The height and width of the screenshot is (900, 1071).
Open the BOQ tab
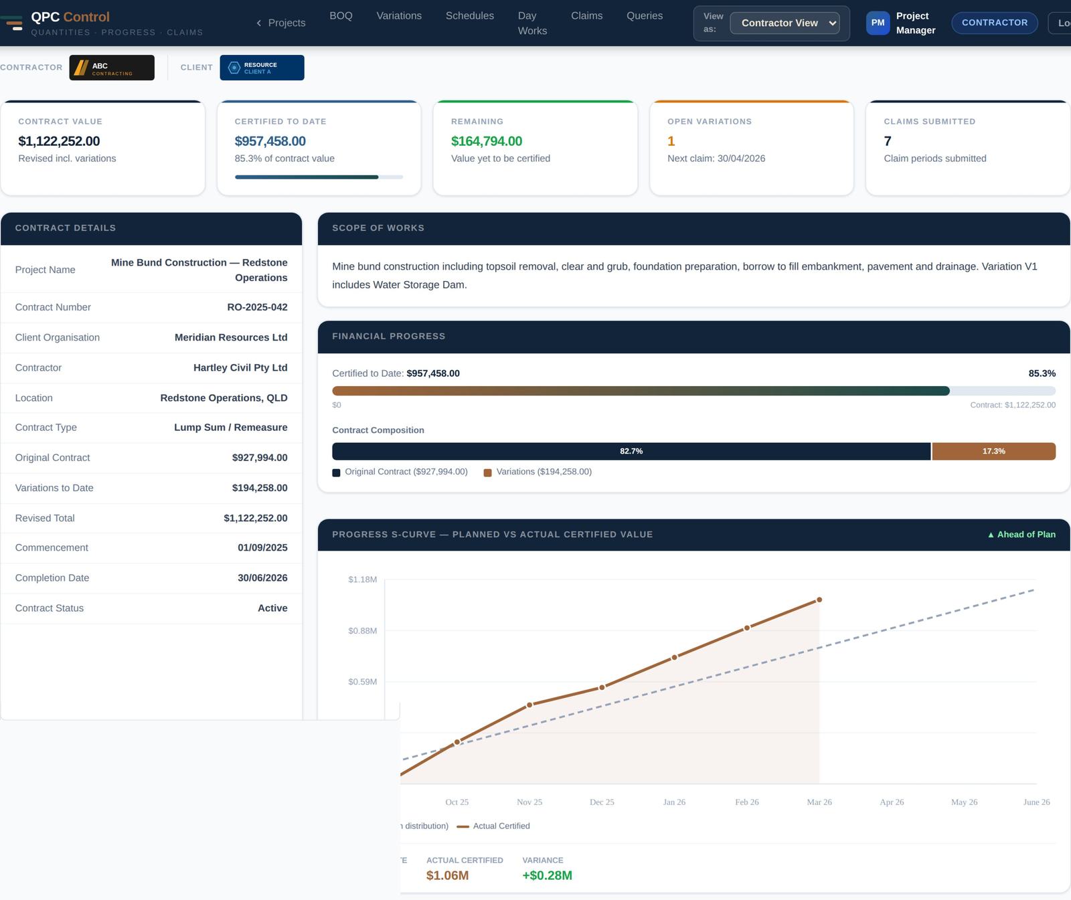[341, 15]
